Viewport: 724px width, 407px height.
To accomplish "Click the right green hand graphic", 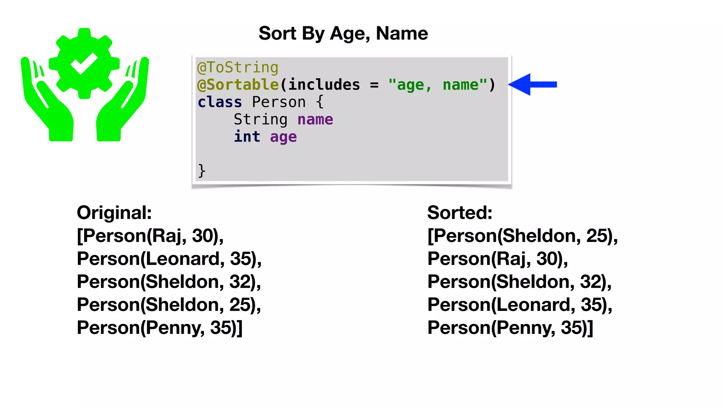I will point(122,99).
